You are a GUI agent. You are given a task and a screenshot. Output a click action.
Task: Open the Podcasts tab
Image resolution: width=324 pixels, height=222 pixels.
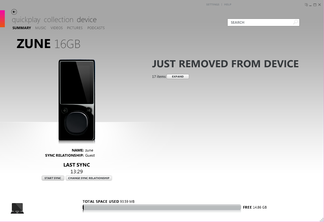point(96,28)
